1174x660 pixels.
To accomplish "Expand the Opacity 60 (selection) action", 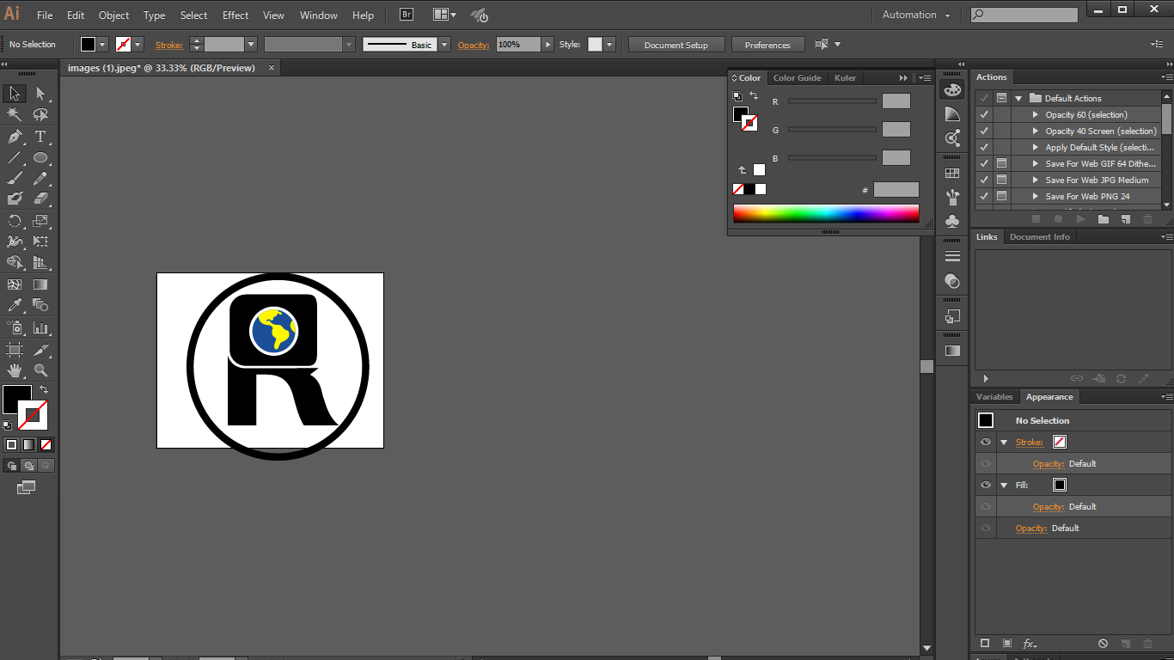I will click(1036, 114).
